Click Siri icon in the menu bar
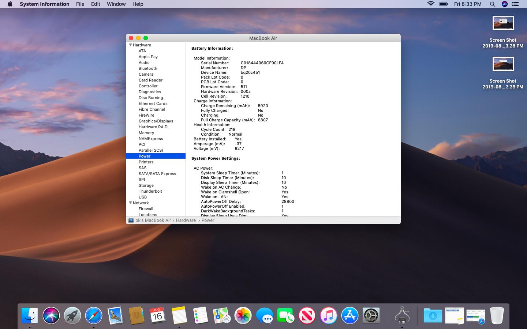527x329 pixels. [x=505, y=4]
